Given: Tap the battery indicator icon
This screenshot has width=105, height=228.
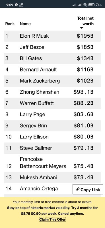Looking at the screenshot, I should (92, 5).
